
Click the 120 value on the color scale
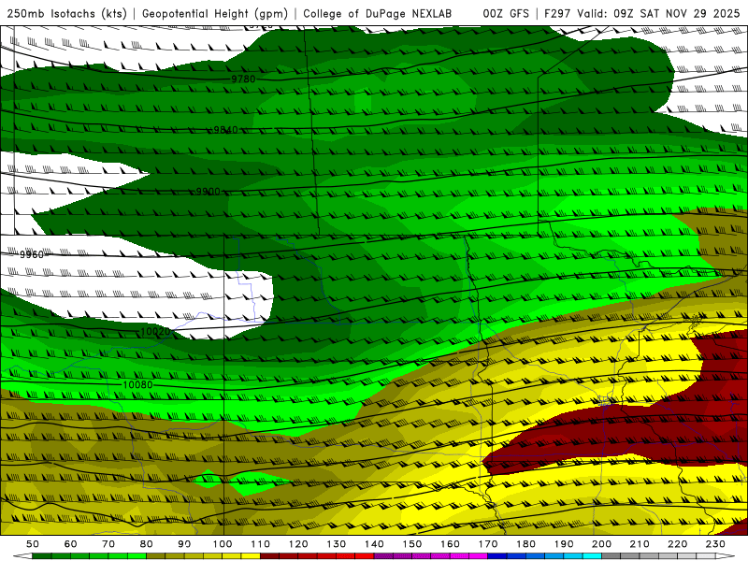(x=298, y=544)
